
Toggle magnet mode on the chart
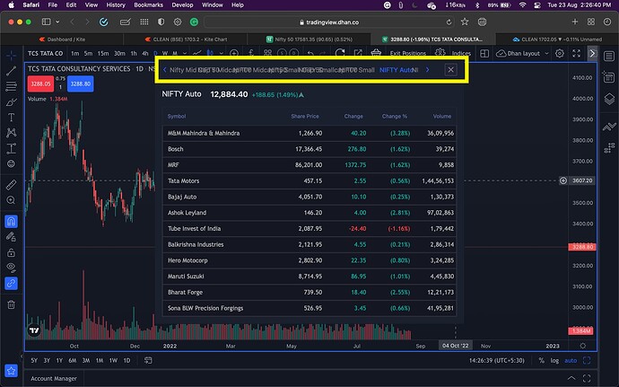(x=11, y=222)
